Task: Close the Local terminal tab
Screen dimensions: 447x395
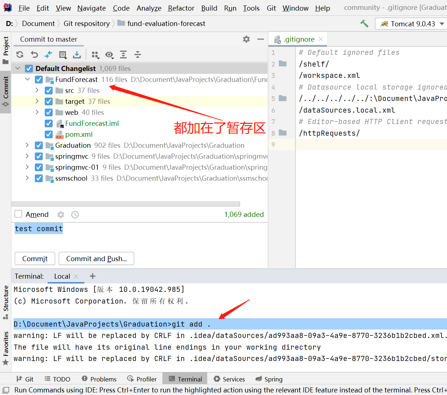Action: [x=76, y=276]
